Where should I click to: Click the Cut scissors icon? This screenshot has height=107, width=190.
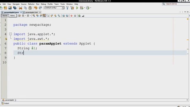click(x=20, y=8)
